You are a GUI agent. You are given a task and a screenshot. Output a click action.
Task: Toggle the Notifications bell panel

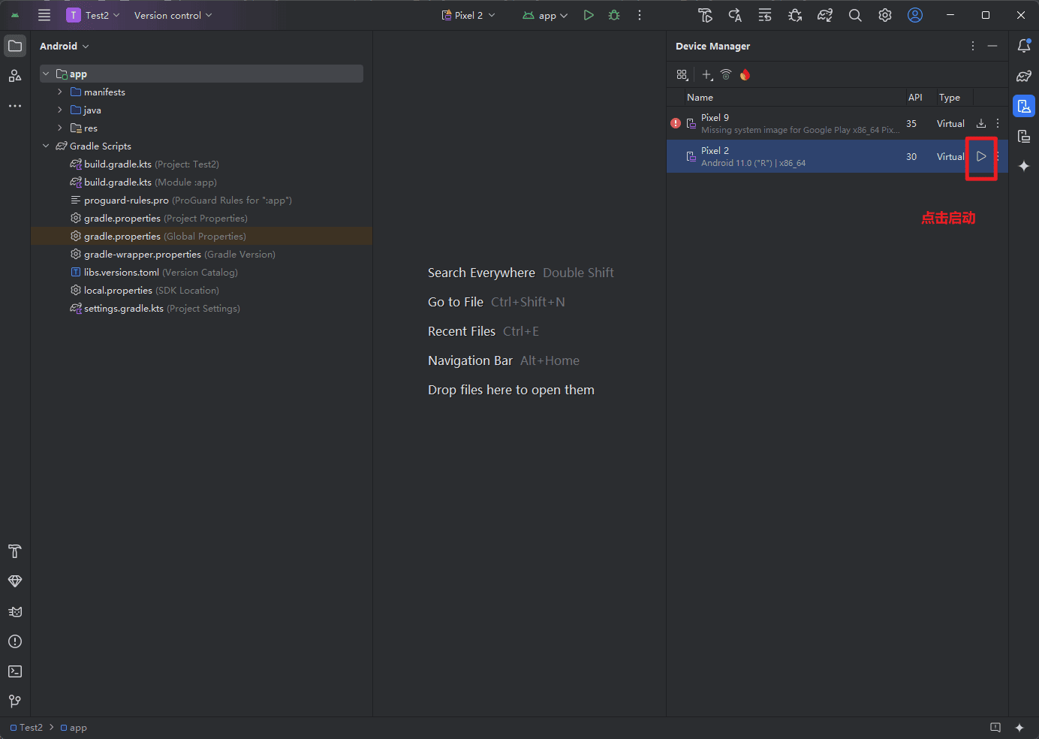click(x=1024, y=46)
